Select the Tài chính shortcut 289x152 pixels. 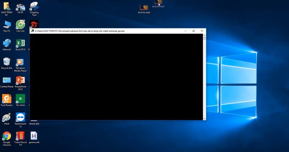point(20,99)
